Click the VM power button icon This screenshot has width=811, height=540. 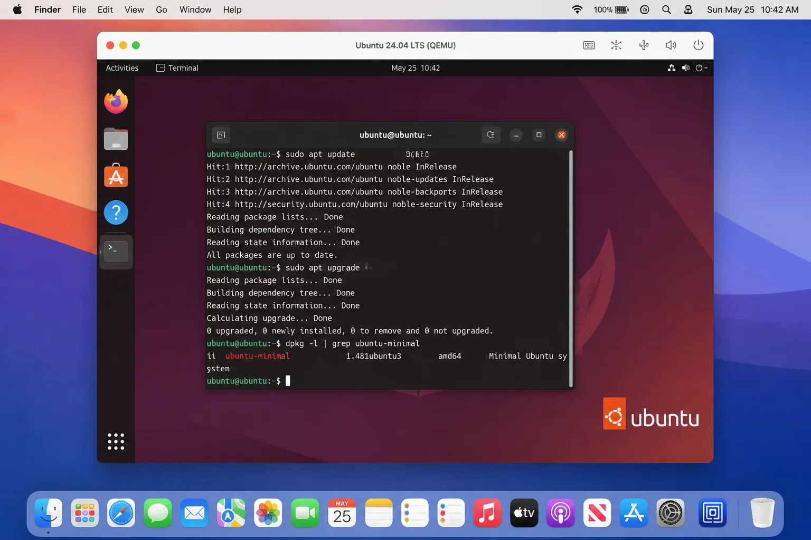pos(699,45)
